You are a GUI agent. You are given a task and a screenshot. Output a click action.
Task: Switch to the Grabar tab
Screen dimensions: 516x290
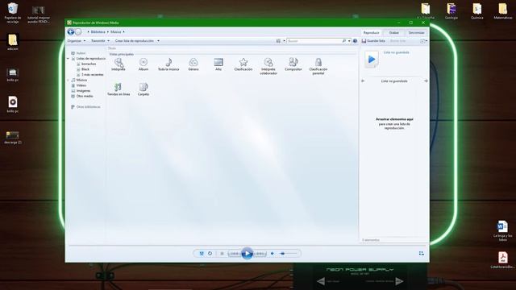tap(394, 32)
